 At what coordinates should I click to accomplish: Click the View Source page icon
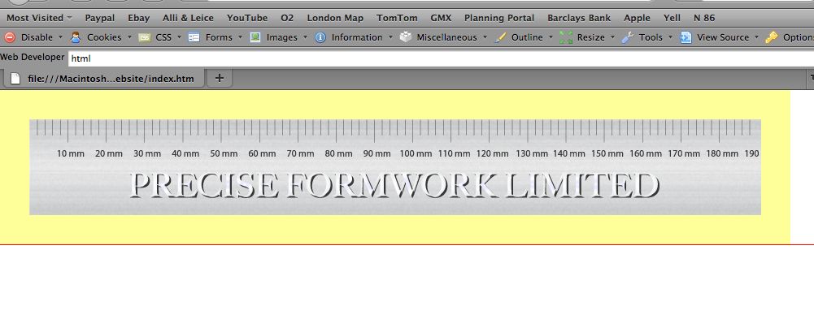(x=686, y=37)
